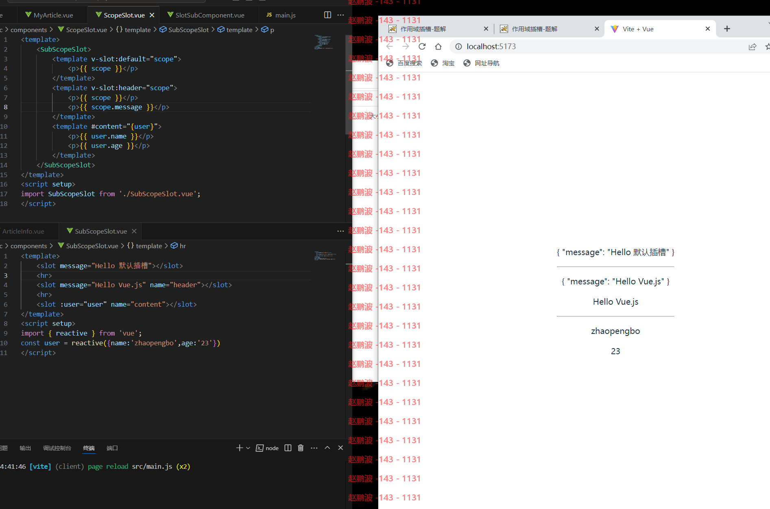Close the terminal panel
The image size is (770, 509).
(x=340, y=448)
